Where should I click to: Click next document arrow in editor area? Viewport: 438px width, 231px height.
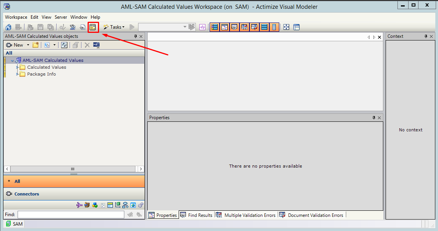tap(374, 37)
